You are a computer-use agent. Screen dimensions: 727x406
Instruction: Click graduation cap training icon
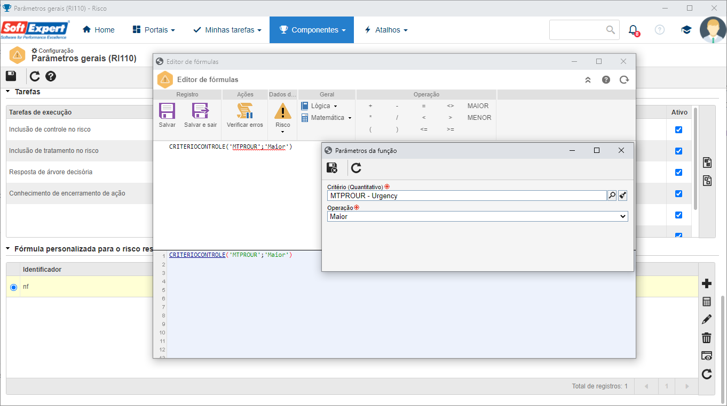coord(686,30)
